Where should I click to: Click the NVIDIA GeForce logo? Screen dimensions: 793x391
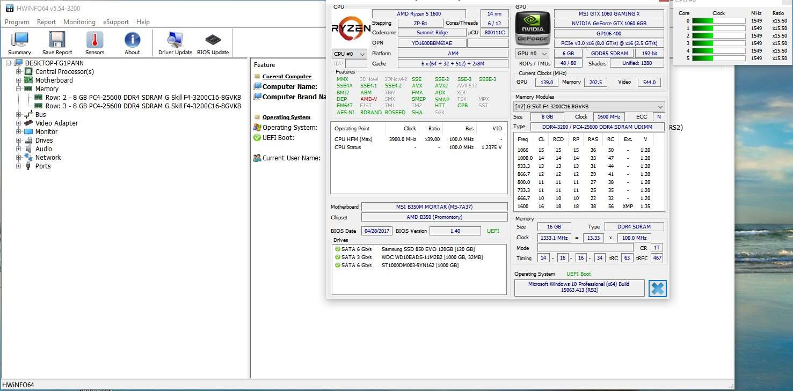533,28
